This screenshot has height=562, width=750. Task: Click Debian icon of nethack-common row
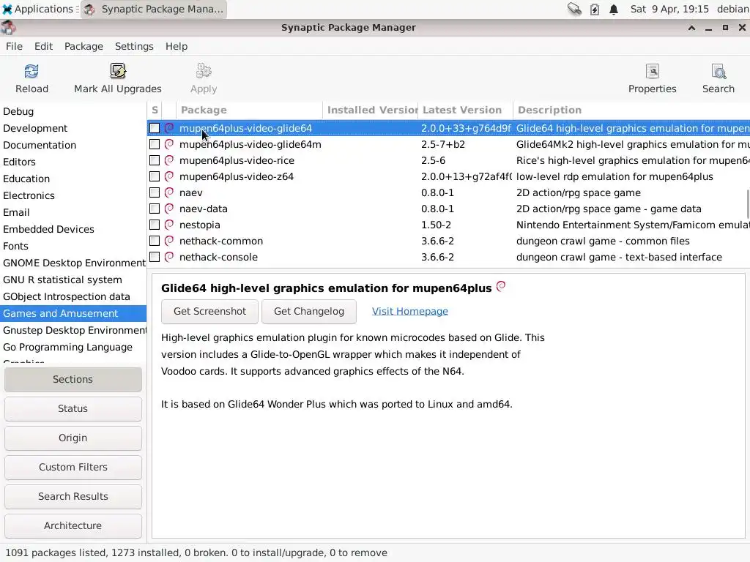pos(169,241)
